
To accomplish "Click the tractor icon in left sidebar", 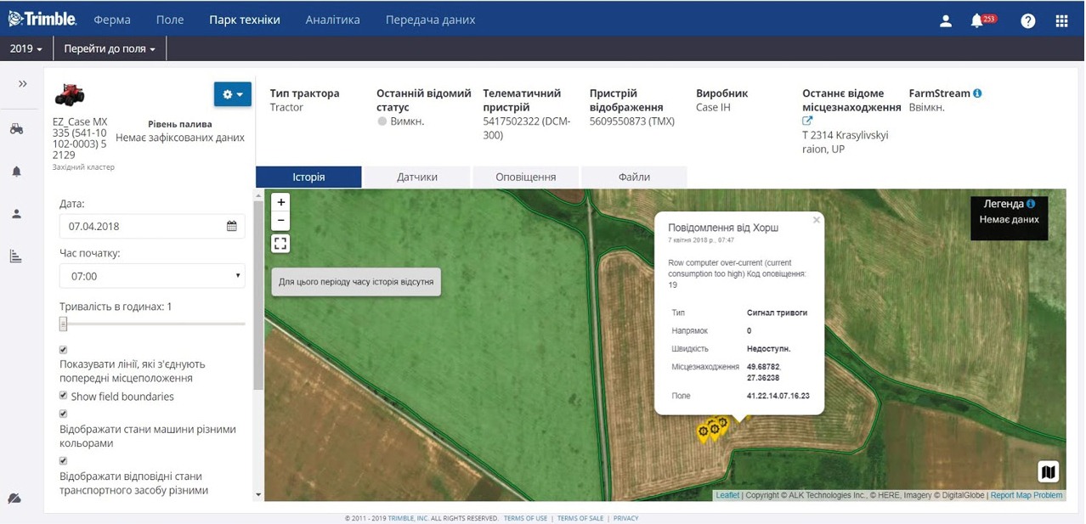I will coord(16,129).
